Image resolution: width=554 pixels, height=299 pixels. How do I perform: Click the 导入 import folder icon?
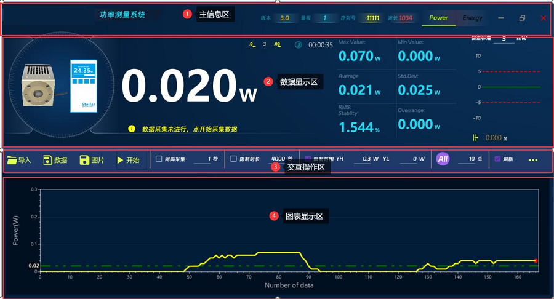tap(12, 160)
